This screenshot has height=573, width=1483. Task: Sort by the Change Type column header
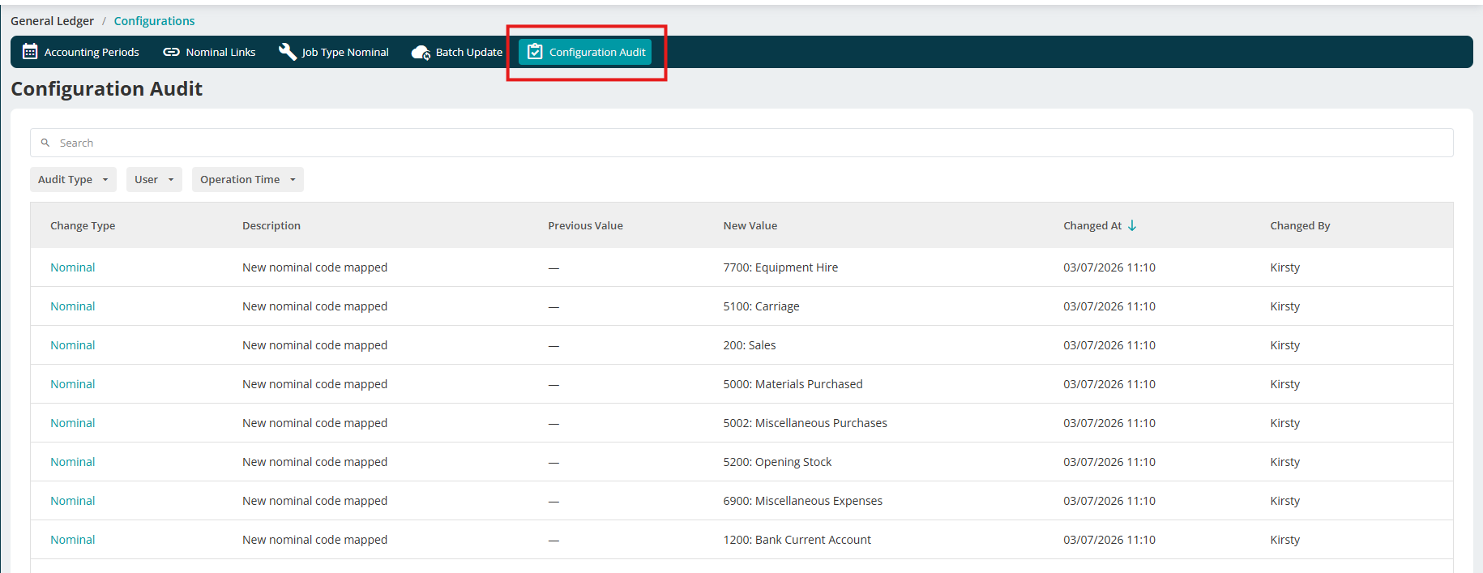[x=83, y=225]
